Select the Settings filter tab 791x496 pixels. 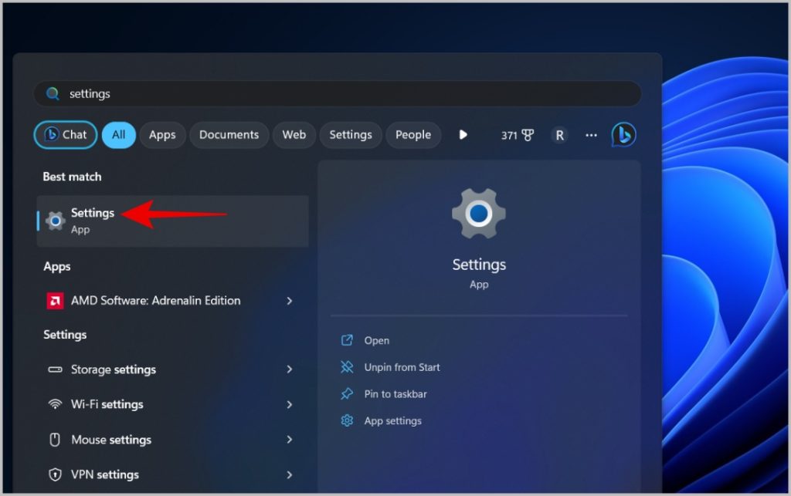tap(351, 134)
